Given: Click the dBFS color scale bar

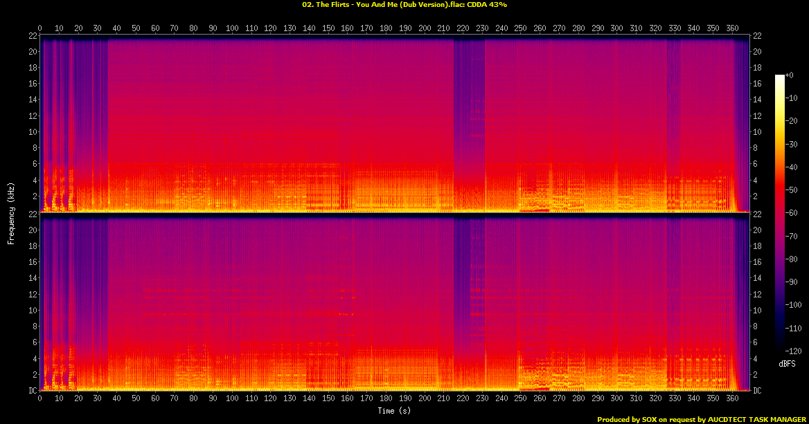Looking at the screenshot, I should click(779, 213).
